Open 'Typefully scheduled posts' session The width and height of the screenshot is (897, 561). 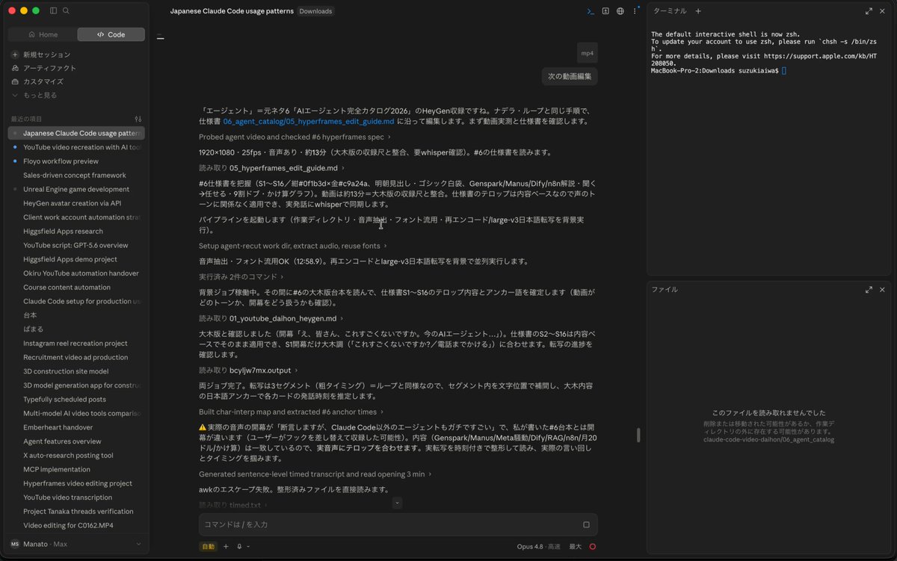76,400
